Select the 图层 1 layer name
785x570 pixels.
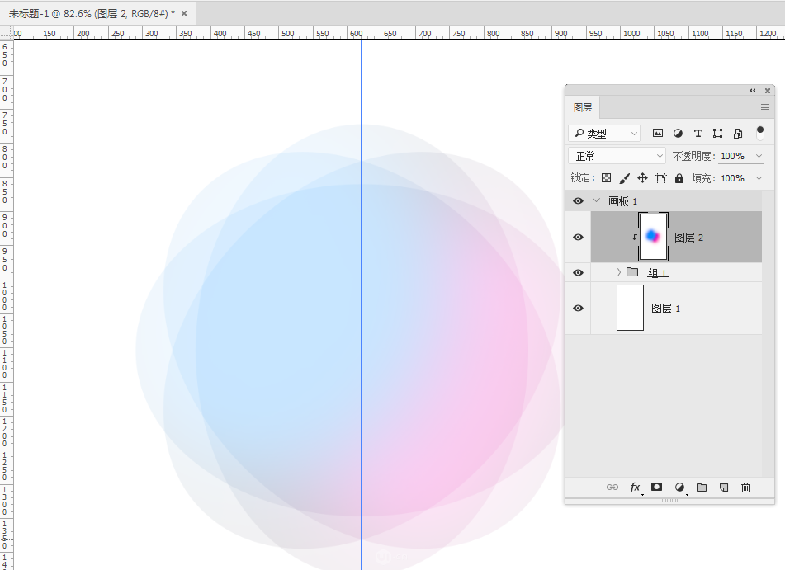(666, 309)
